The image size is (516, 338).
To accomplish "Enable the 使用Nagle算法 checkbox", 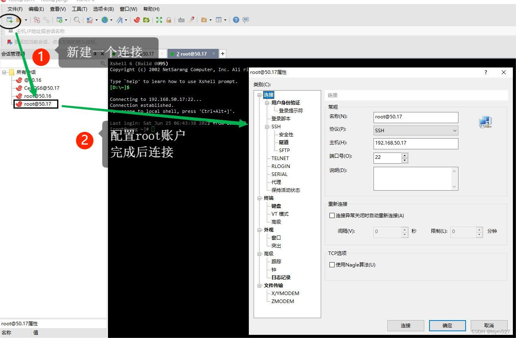I will click(332, 265).
